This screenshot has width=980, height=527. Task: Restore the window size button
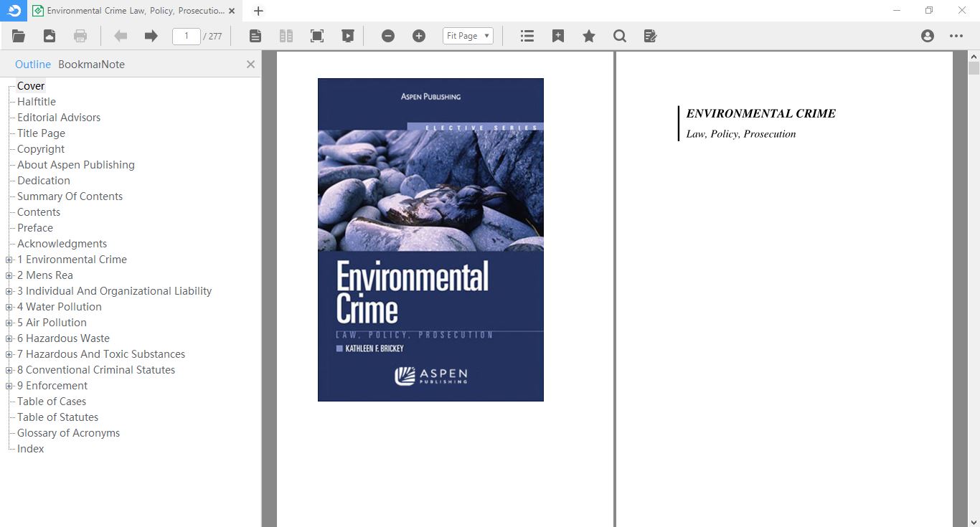click(929, 10)
